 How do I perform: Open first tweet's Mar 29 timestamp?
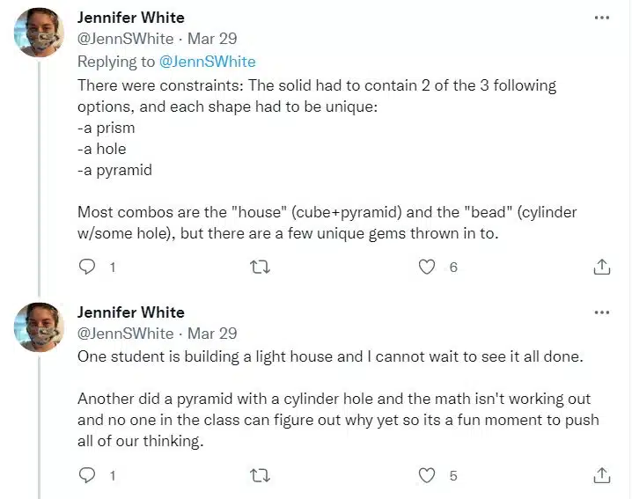(212, 39)
